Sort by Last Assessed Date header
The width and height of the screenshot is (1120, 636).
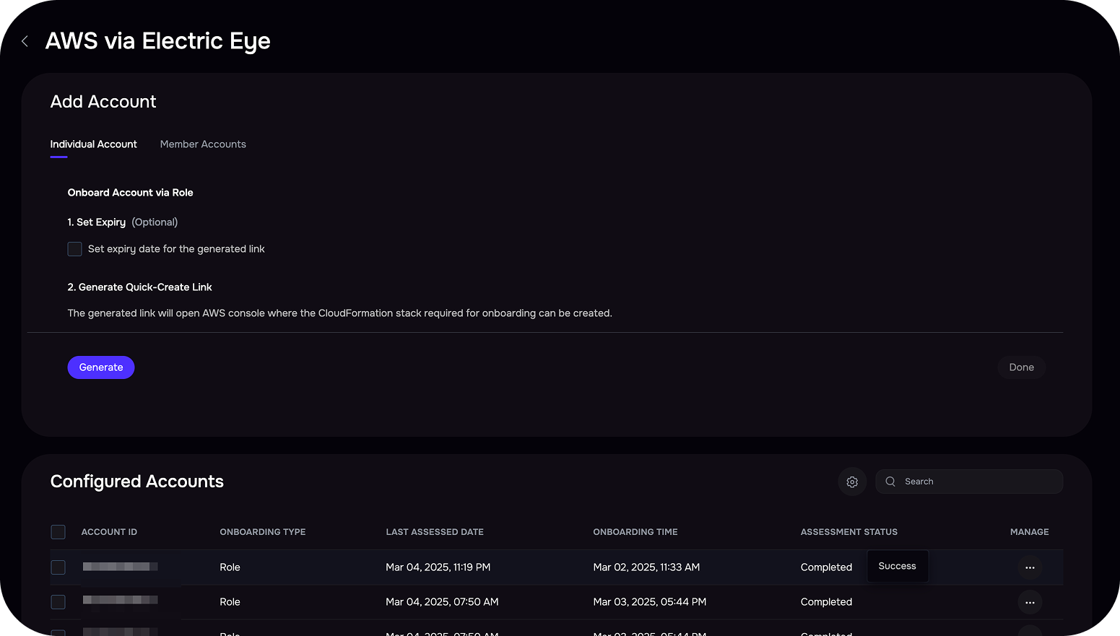click(x=435, y=532)
